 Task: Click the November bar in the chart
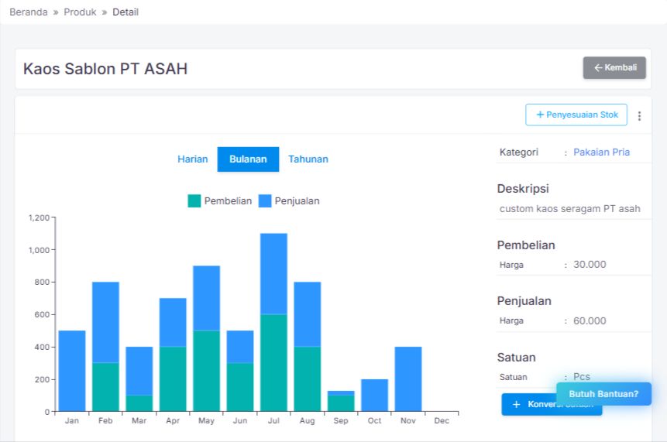click(408, 379)
